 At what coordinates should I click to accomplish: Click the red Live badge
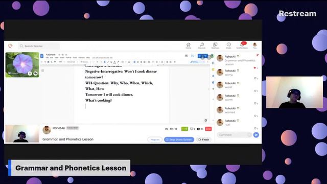[x=208, y=129]
